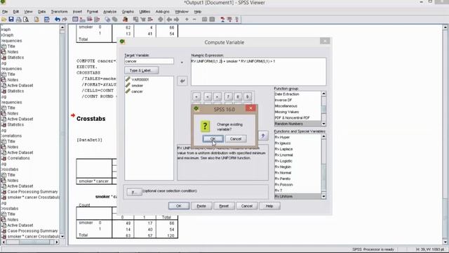This screenshot has height=253, width=449.
Task: Select Date Extraction in Function group list
Action: 287,94
